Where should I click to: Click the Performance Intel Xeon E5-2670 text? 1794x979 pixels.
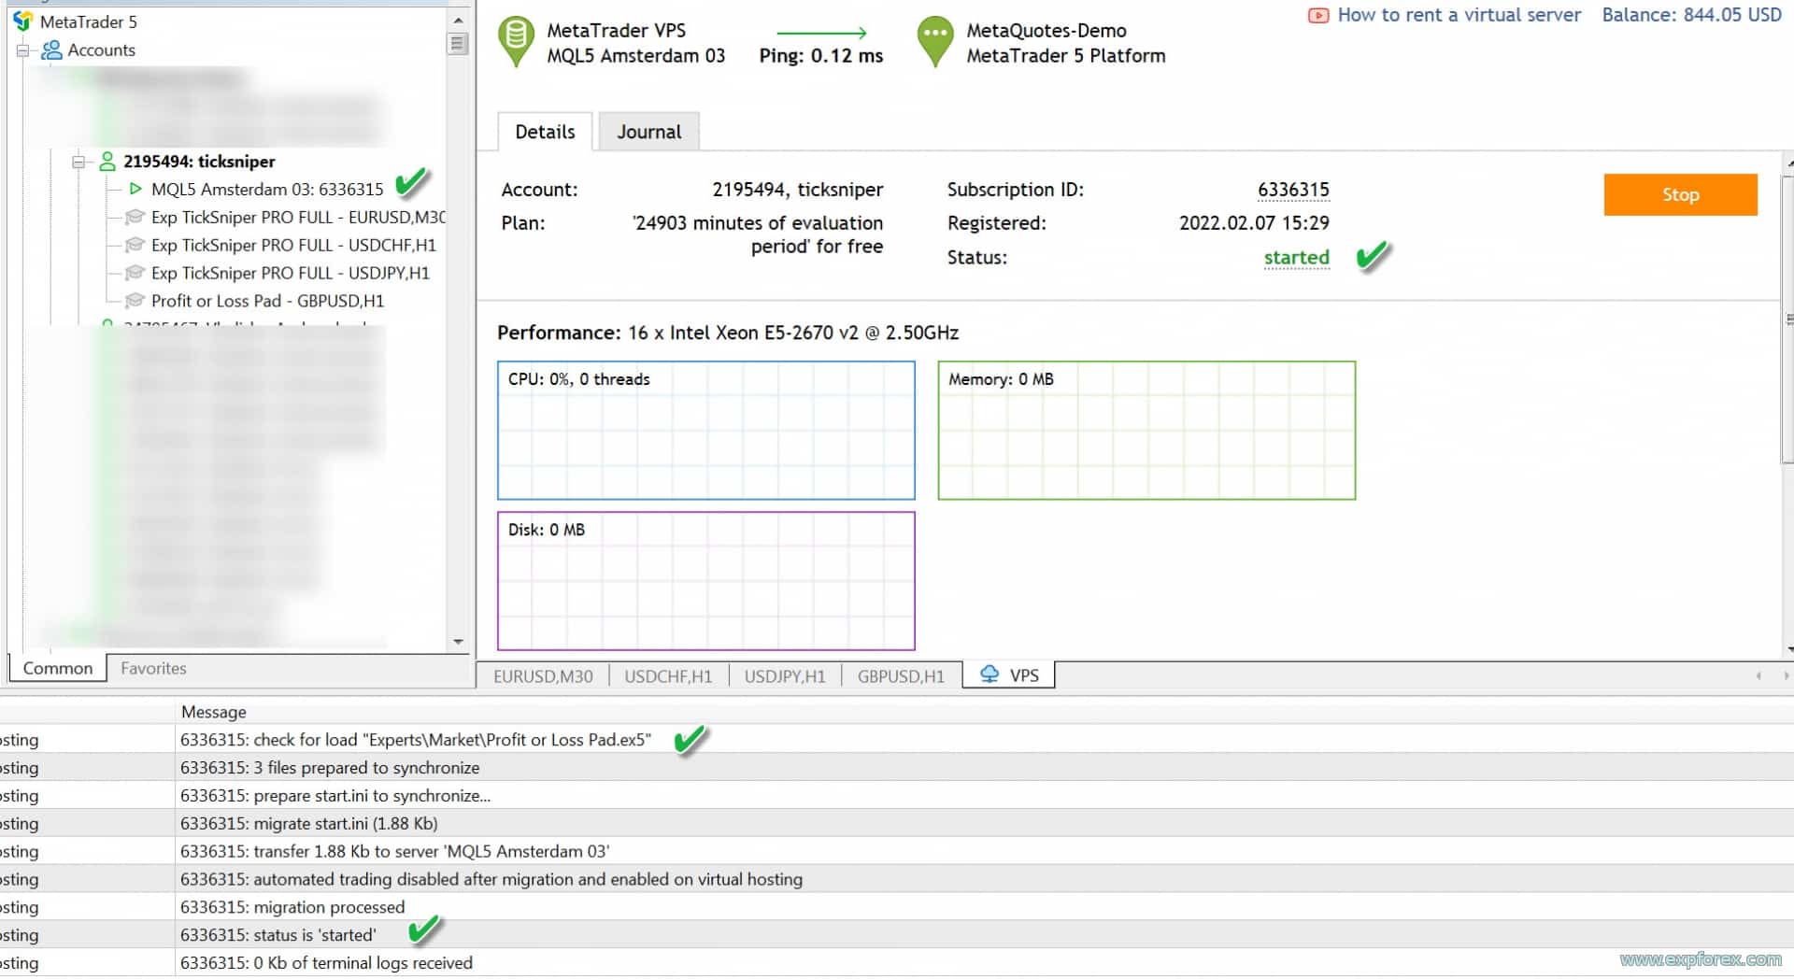[x=728, y=333]
